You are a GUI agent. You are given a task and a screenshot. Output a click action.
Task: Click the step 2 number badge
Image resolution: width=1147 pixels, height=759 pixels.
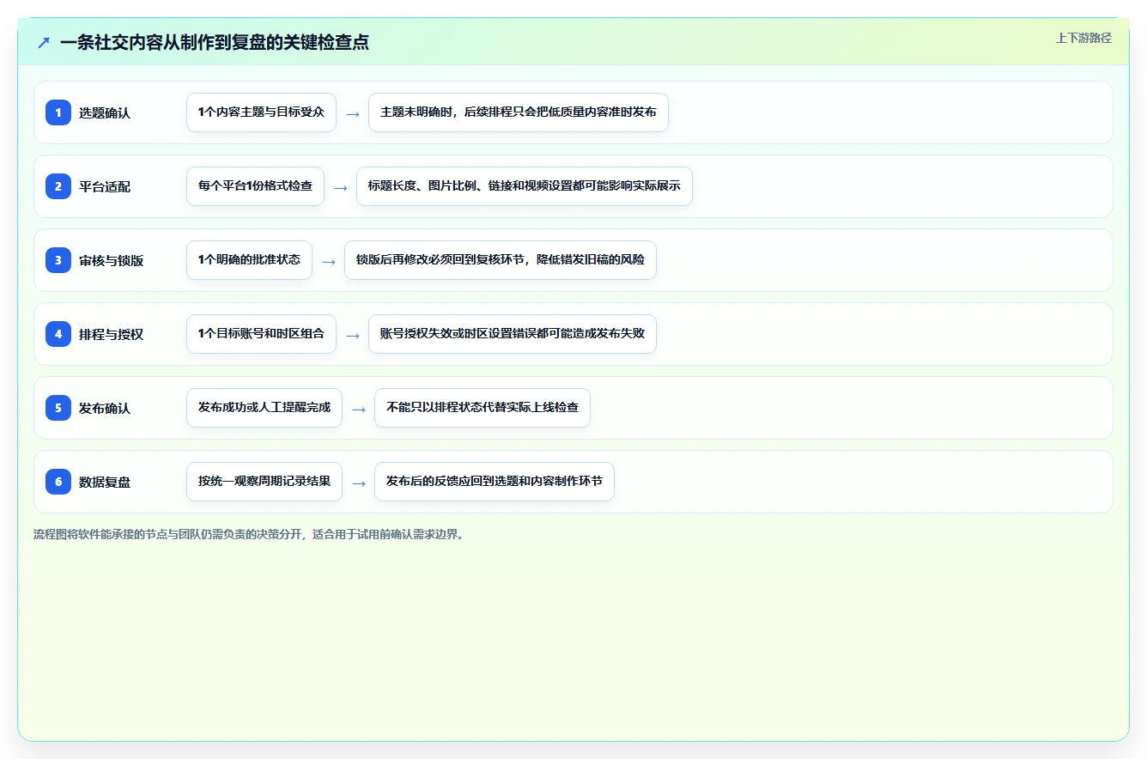coord(58,186)
